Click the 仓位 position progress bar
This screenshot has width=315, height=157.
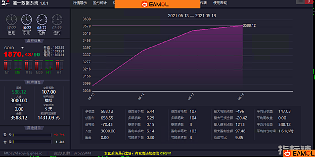pos(32,142)
